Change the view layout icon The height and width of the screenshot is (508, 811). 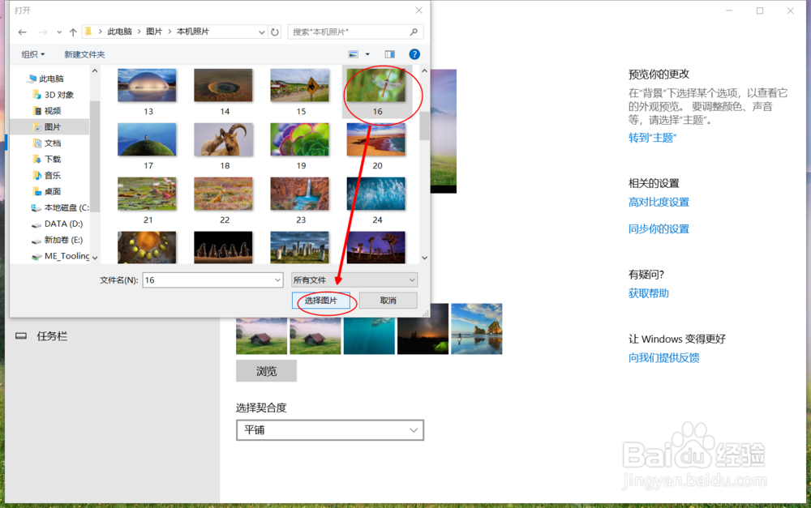point(354,54)
